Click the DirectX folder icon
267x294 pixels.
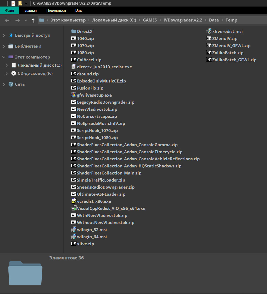pos(74,31)
